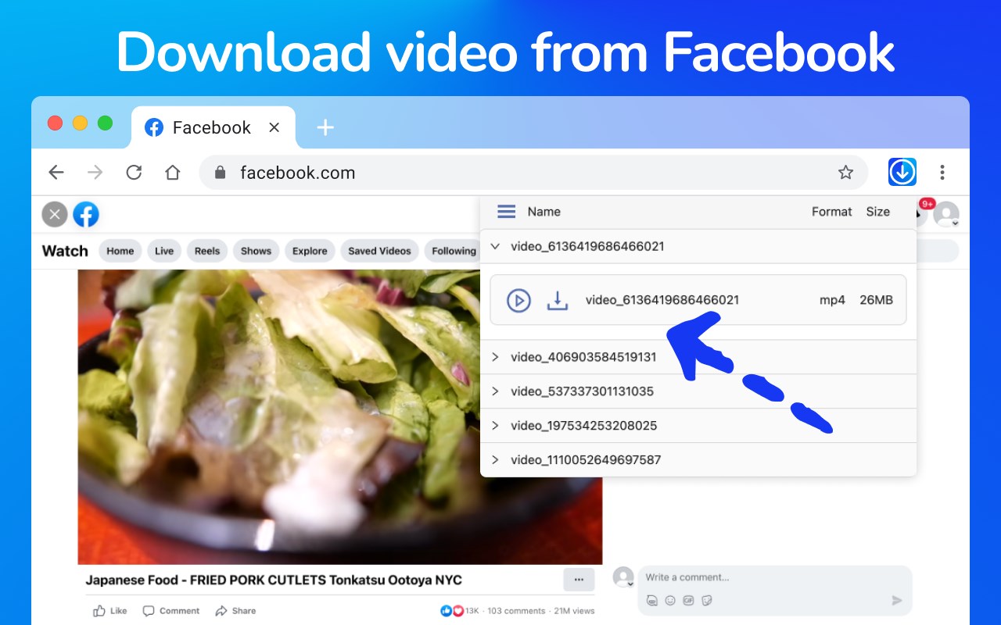The width and height of the screenshot is (1001, 625).
Task: Send the comment with arrow icon
Action: [x=897, y=601]
